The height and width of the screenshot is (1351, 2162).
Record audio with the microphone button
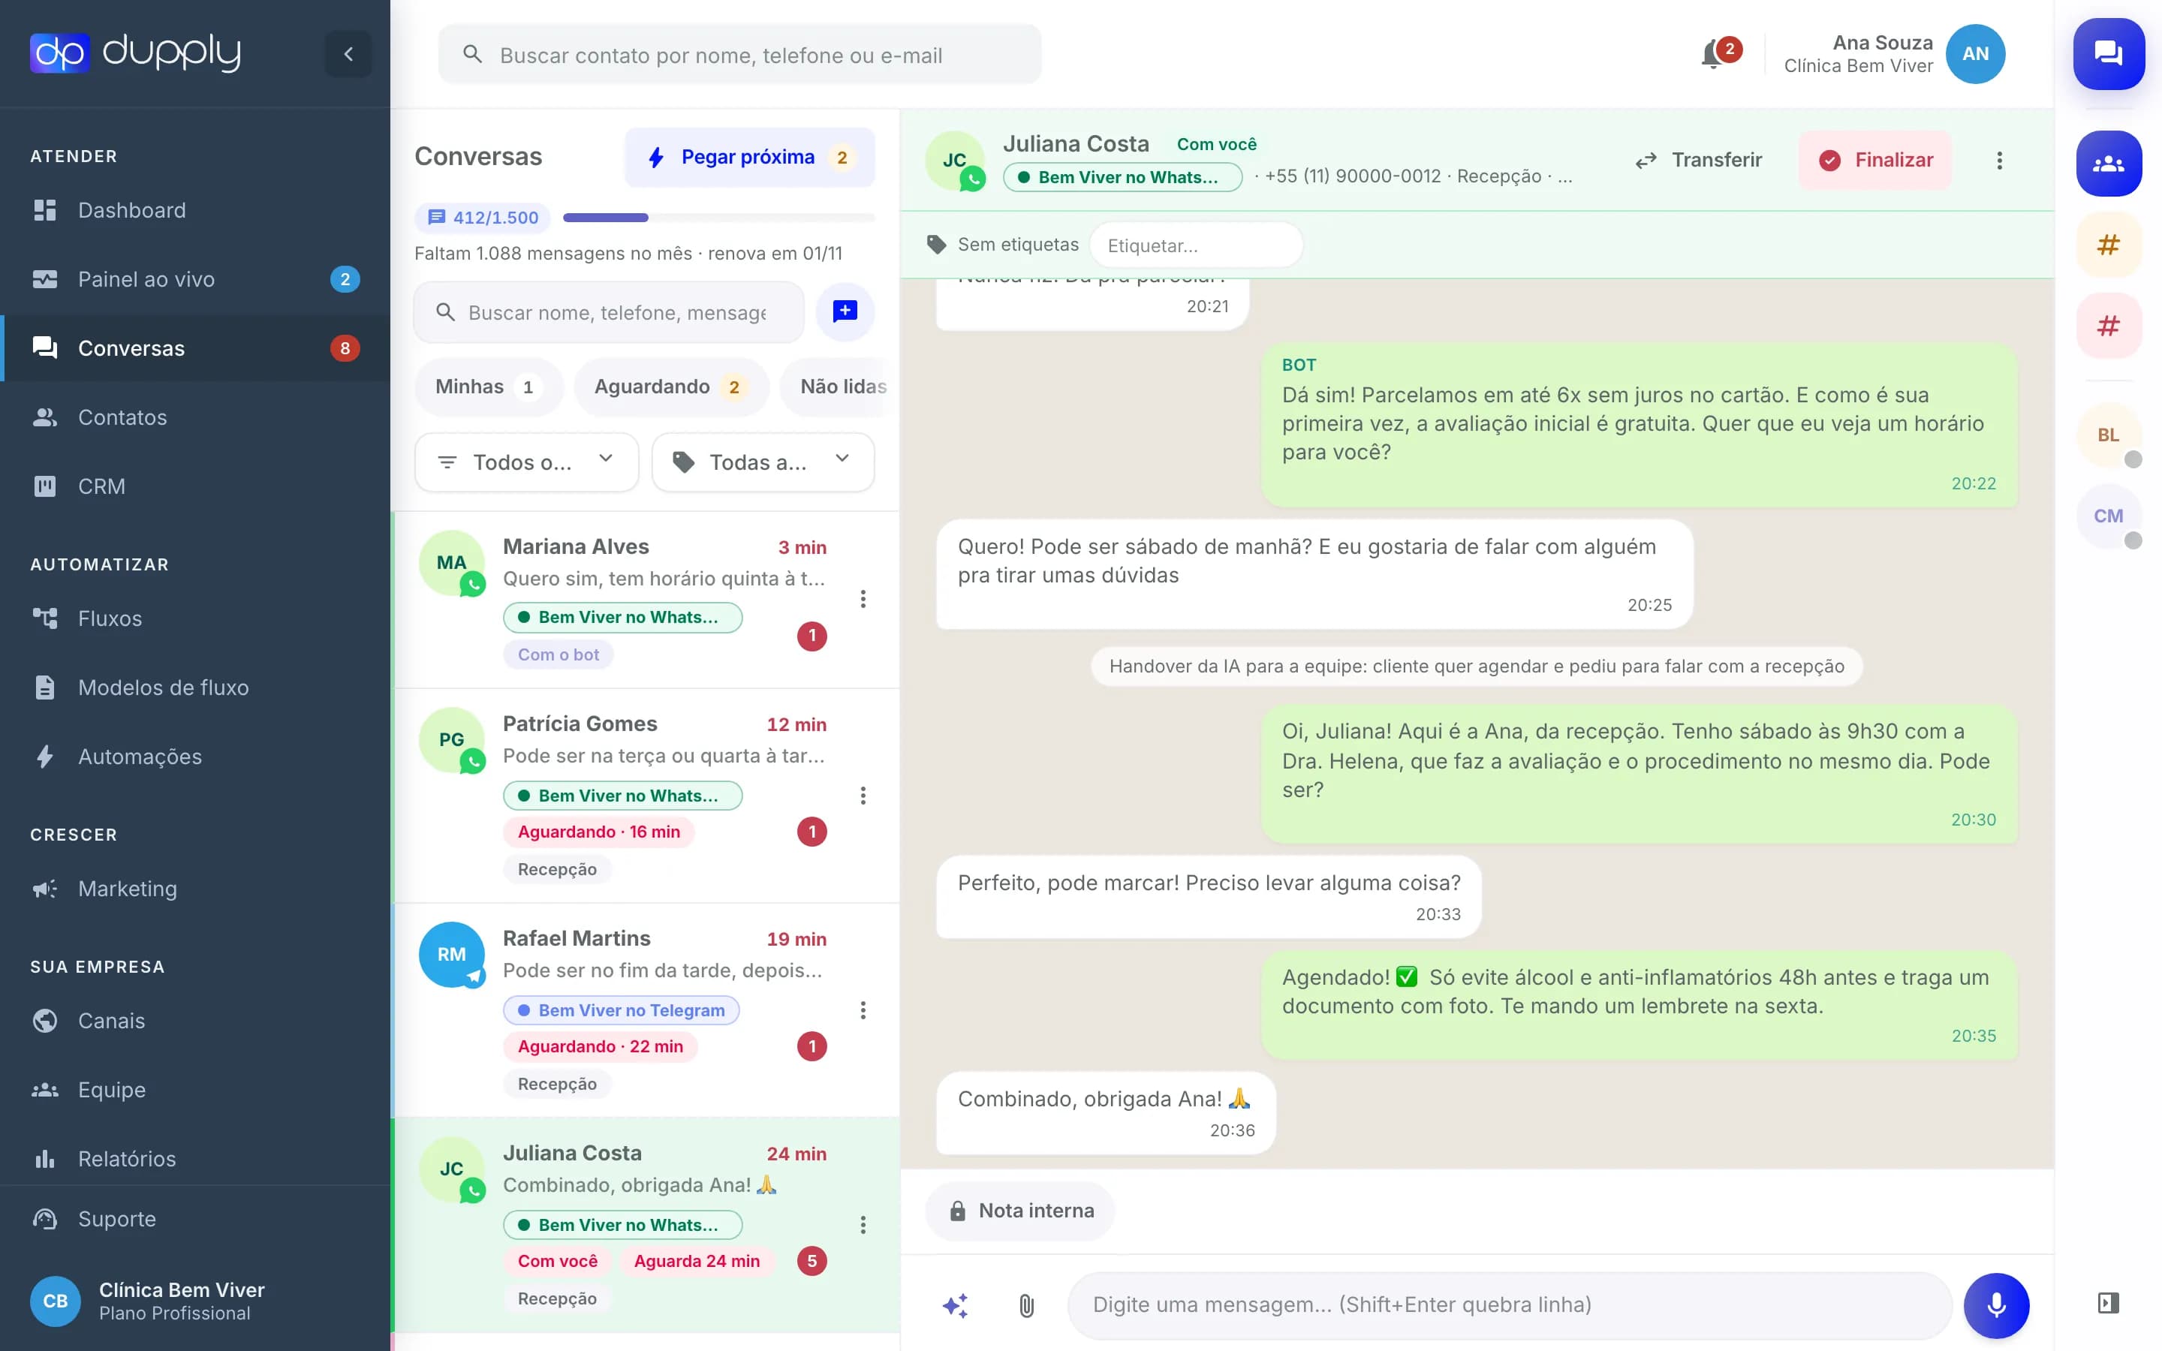tap(1996, 1305)
